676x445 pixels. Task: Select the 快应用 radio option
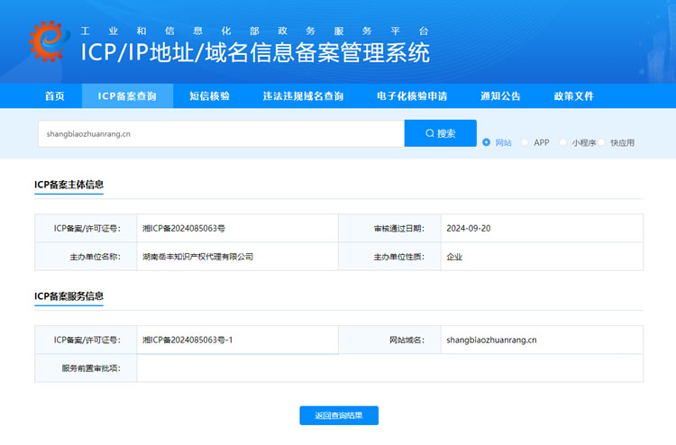[601, 142]
